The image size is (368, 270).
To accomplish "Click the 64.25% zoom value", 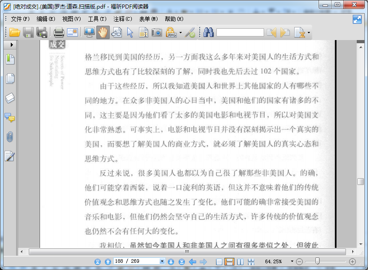I will tap(274, 261).
